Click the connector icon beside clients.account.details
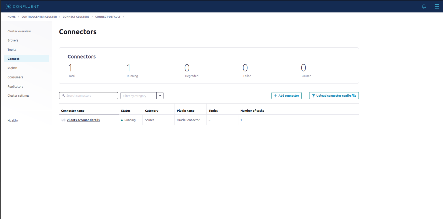The image size is (443, 219). 63,120
